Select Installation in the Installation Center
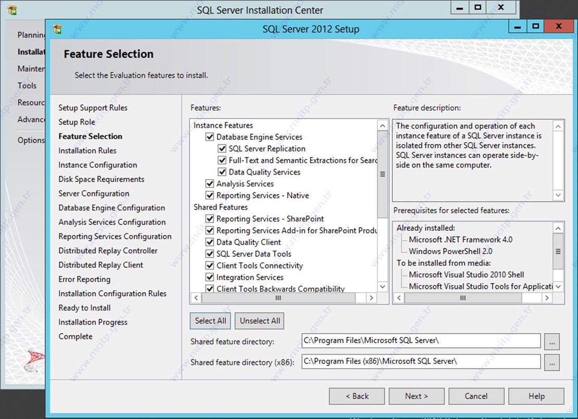Viewport: 578px width, 419px height. pyautogui.click(x=31, y=52)
